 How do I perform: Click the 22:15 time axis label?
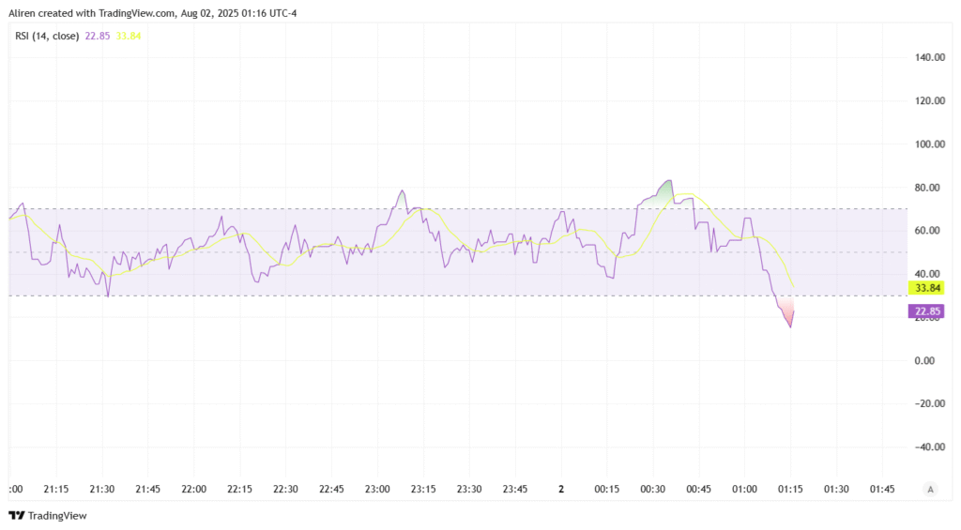coord(239,489)
